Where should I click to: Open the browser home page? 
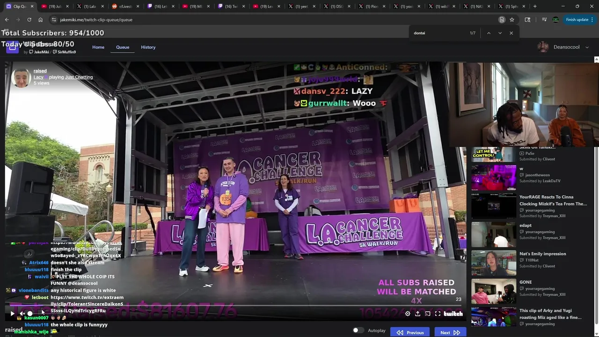tap(40, 20)
